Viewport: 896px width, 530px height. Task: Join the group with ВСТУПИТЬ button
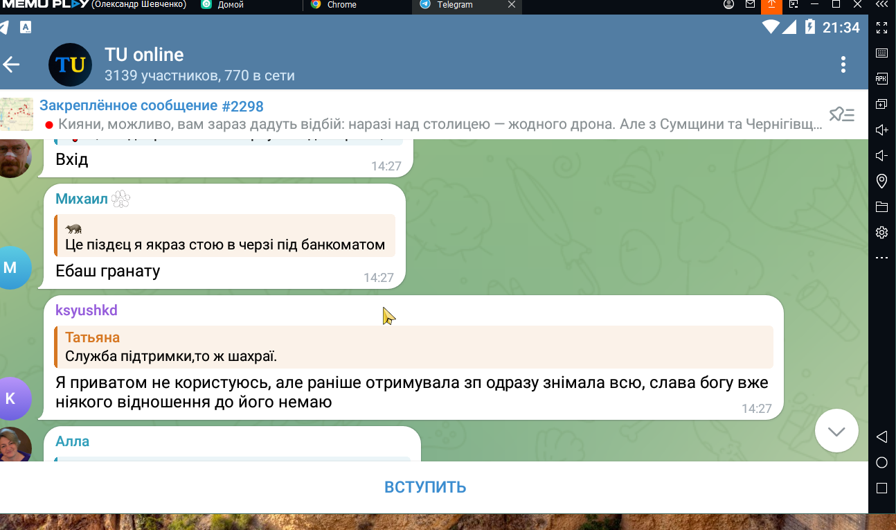click(425, 487)
